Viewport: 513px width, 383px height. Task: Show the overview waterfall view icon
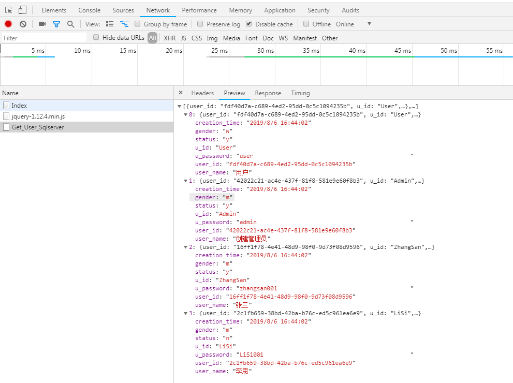tap(124, 24)
